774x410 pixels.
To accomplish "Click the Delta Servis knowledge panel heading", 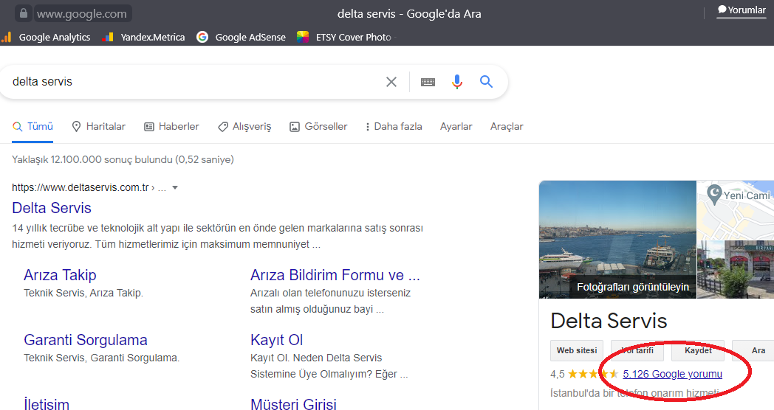I will (609, 322).
